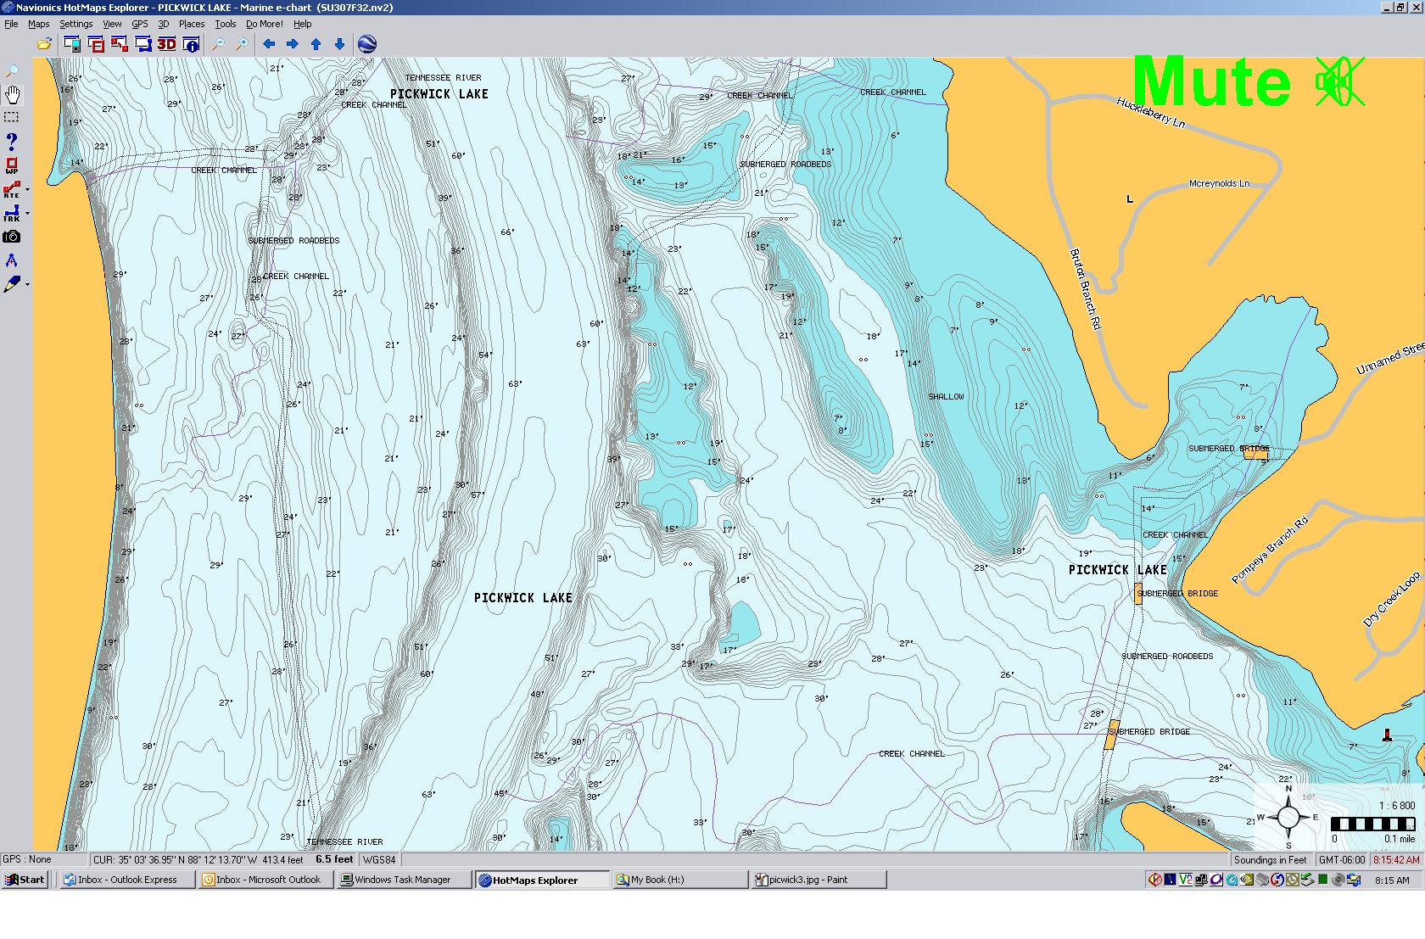Select the waypoint WP tool

click(x=12, y=165)
